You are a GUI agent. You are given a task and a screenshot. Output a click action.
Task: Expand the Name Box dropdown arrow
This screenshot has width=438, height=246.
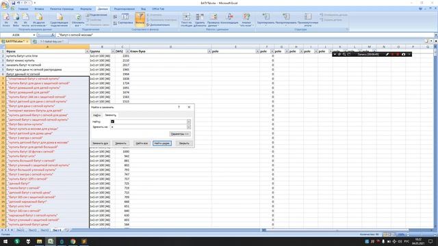coord(34,35)
